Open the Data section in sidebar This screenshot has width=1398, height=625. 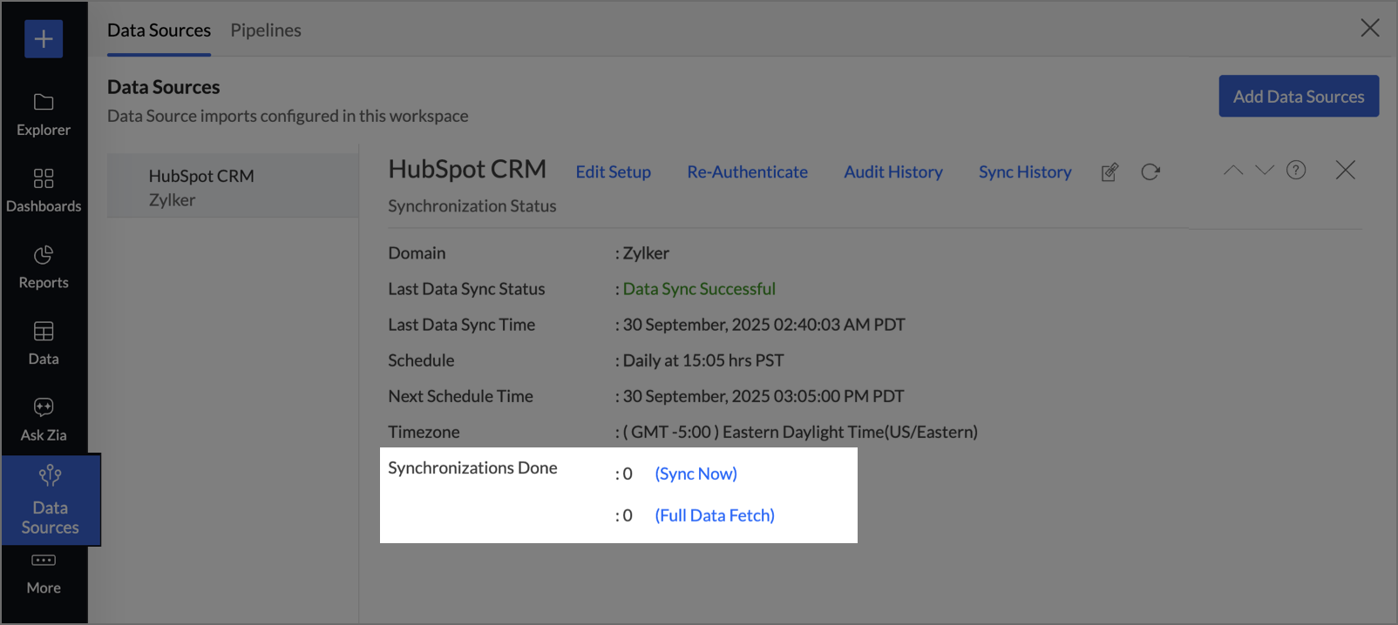(44, 344)
